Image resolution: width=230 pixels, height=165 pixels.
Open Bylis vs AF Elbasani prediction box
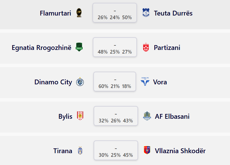(x=116, y=116)
